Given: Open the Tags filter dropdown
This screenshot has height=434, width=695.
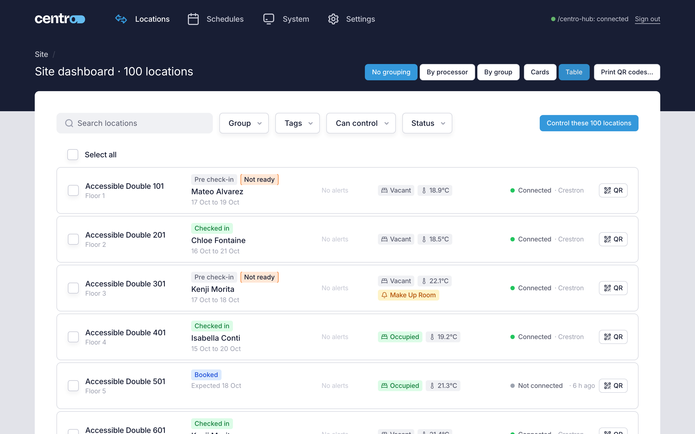Looking at the screenshot, I should coord(297,123).
